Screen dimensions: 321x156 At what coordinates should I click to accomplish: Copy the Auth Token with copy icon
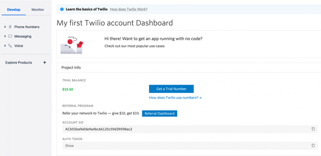pyautogui.click(x=313, y=146)
